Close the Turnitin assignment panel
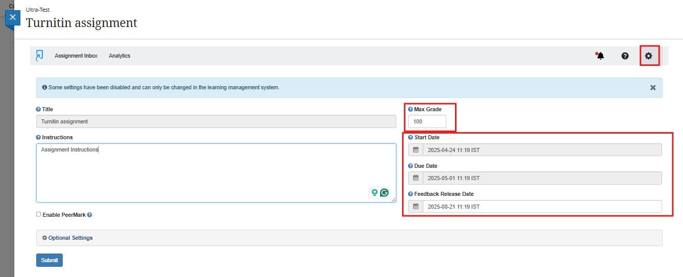Image resolution: width=683 pixels, height=277 pixels. pyautogui.click(x=13, y=17)
